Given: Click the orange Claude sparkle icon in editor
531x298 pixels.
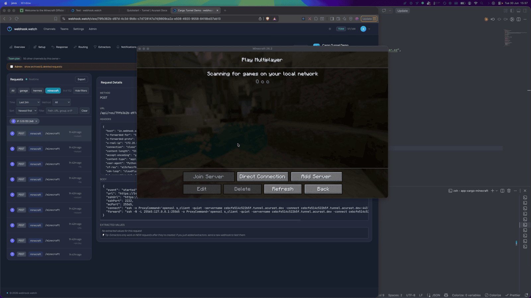Looking at the screenshot, I should 486,19.
